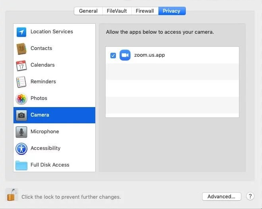Click 'Allow the apps below' heading text
The width and height of the screenshot is (262, 209).
160,32
